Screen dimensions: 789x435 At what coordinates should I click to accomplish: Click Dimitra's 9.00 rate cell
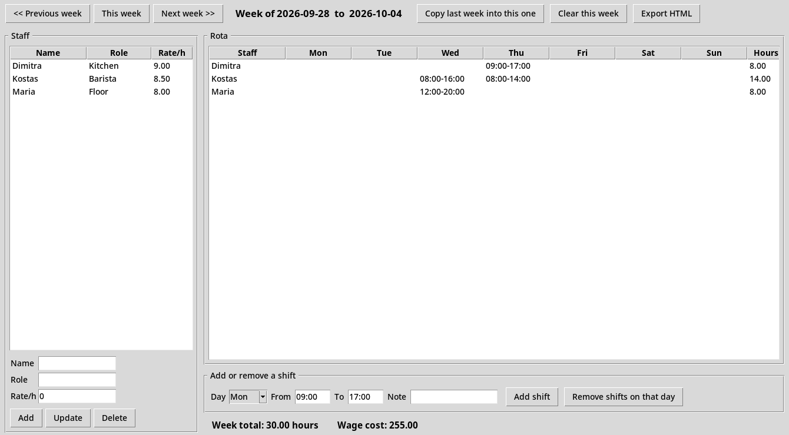(x=162, y=66)
